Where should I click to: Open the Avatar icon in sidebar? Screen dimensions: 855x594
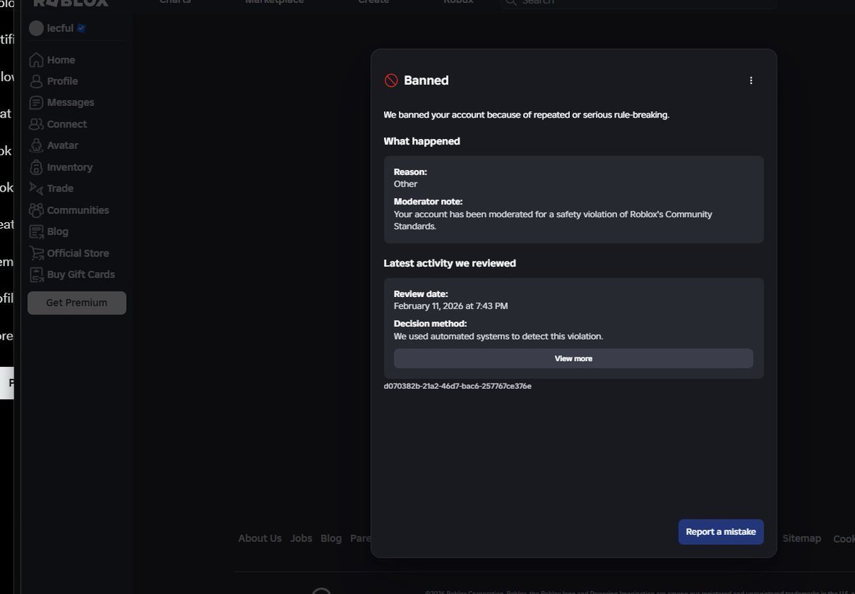[36, 145]
